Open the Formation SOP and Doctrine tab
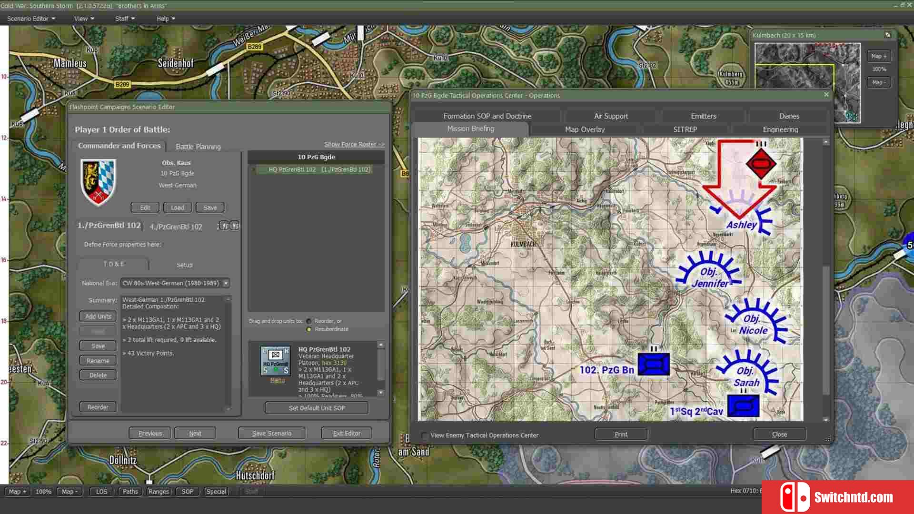The image size is (914, 514). [487, 116]
